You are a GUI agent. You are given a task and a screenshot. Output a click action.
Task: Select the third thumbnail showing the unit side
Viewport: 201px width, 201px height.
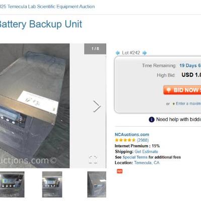pos(96,184)
